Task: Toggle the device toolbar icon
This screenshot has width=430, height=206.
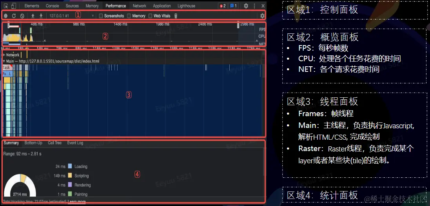Action: [x=14, y=6]
